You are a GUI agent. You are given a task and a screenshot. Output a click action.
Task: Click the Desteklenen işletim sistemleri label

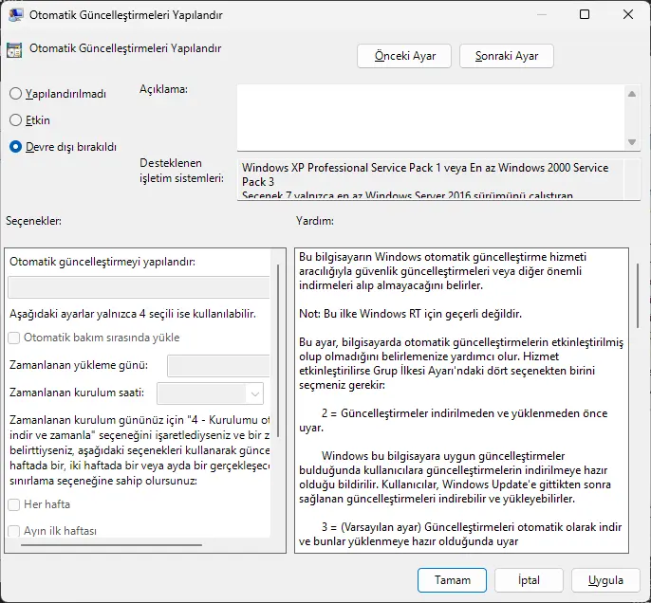(181, 171)
